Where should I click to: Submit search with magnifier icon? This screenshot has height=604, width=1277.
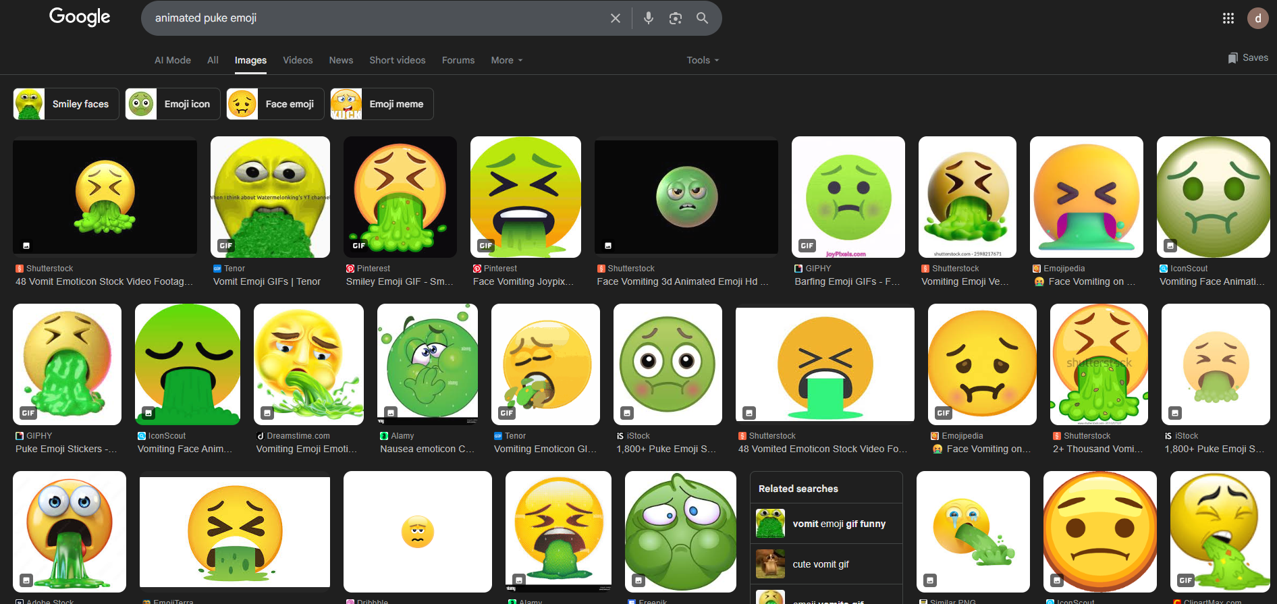(x=702, y=18)
